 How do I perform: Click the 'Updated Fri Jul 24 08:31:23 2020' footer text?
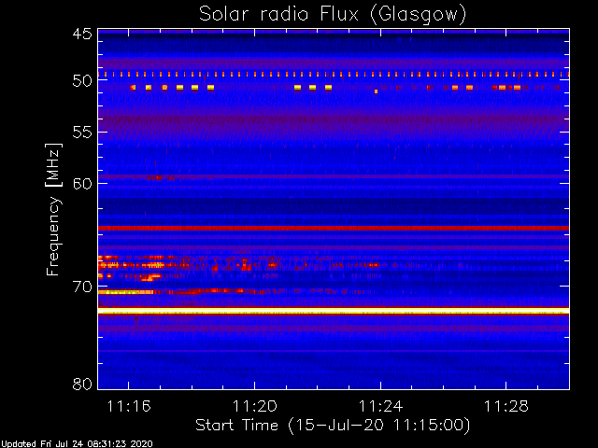pos(77,444)
